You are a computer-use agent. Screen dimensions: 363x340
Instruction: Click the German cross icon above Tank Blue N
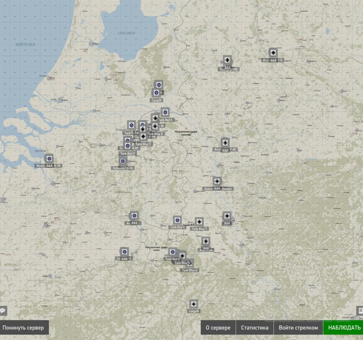pos(182,256)
